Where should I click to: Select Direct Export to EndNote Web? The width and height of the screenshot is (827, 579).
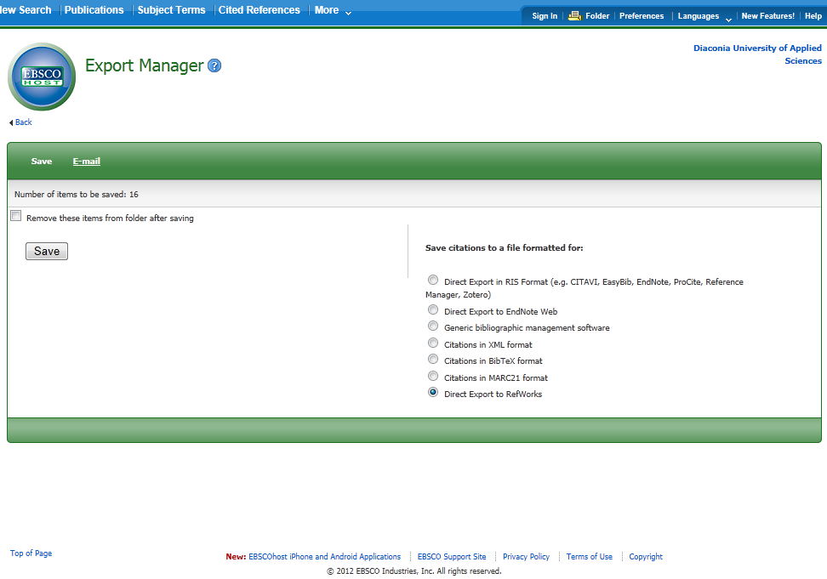(433, 309)
